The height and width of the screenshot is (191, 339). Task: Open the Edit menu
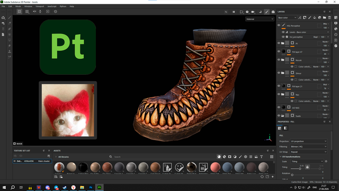pyautogui.click(x=10, y=6)
